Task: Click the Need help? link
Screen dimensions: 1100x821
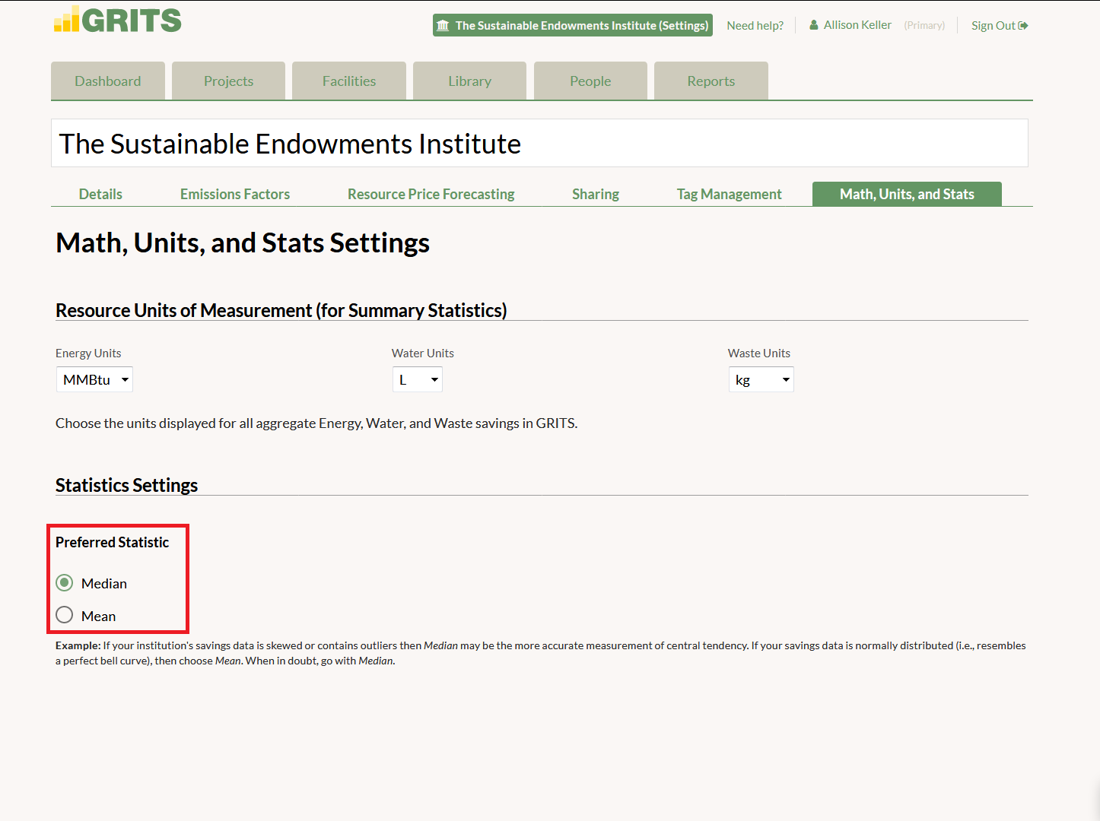Action: (x=755, y=25)
